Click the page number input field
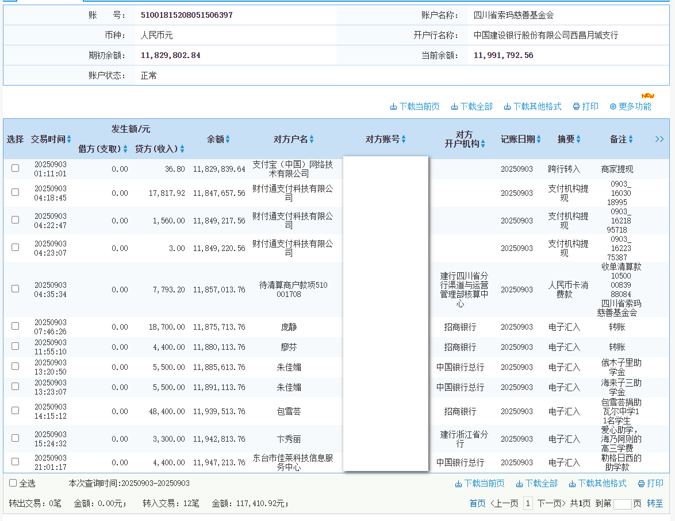Image resolution: width=675 pixels, height=521 pixels. coord(622,504)
